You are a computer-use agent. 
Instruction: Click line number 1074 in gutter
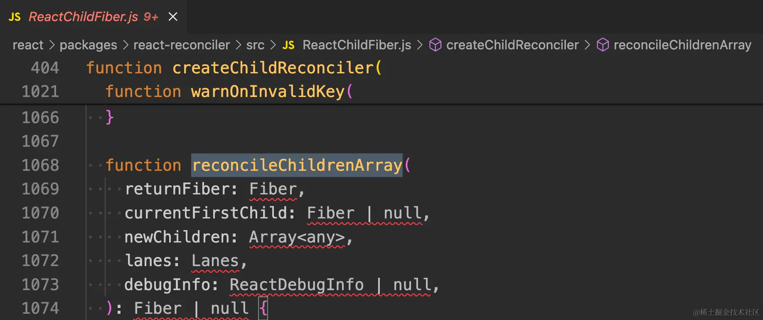(40, 308)
